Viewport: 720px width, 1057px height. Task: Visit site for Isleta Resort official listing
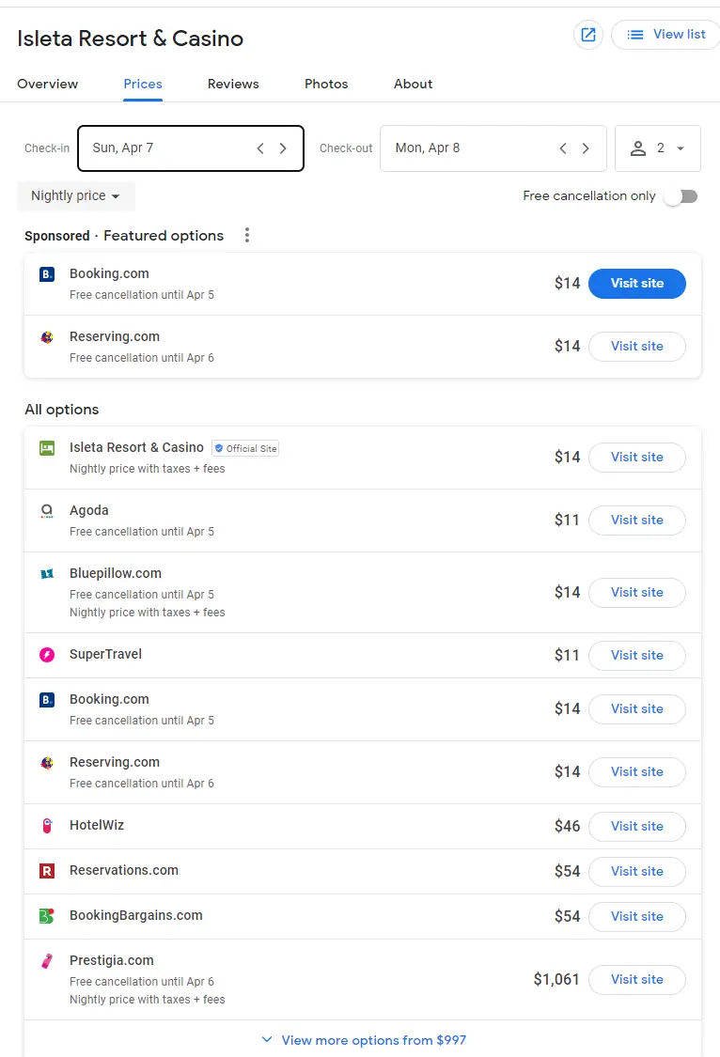tap(637, 458)
